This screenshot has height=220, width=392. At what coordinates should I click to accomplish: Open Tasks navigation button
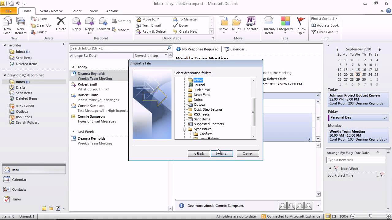tap(34, 199)
